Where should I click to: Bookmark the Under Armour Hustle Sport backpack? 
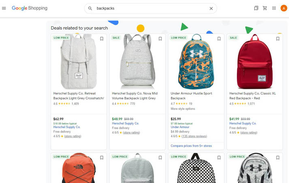219,39
